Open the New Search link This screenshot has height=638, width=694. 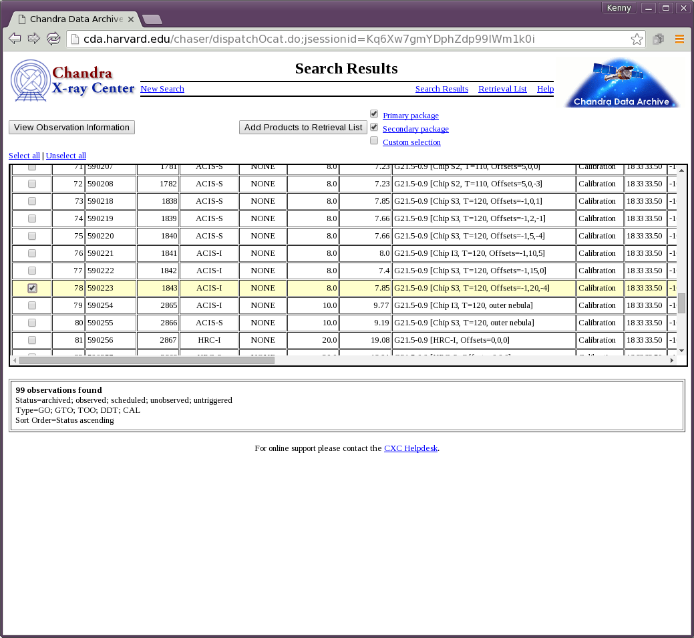162,89
